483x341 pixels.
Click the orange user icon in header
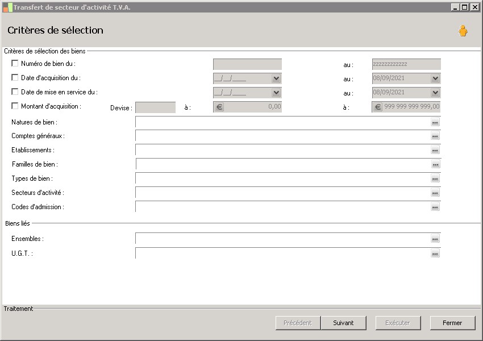(463, 31)
